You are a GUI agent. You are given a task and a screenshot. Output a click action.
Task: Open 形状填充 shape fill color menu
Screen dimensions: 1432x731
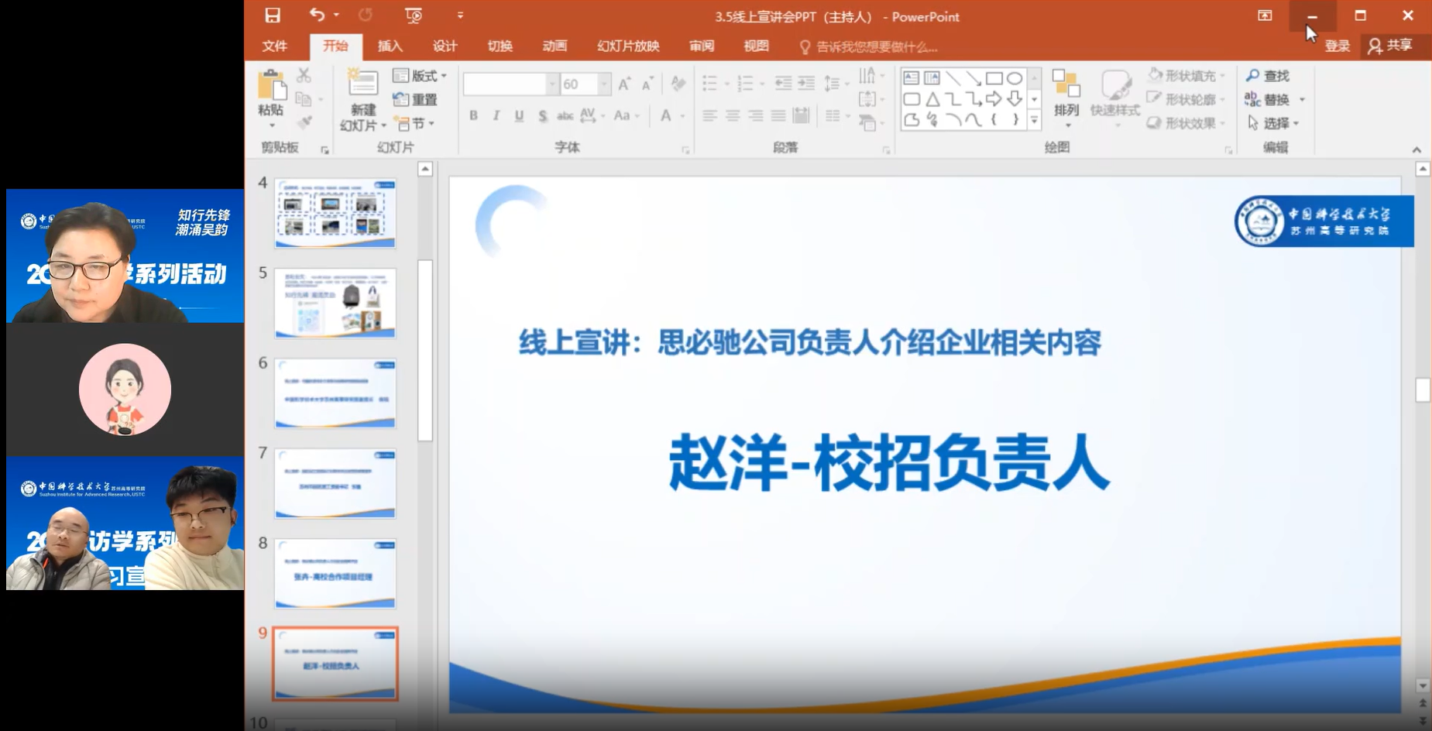1186,76
